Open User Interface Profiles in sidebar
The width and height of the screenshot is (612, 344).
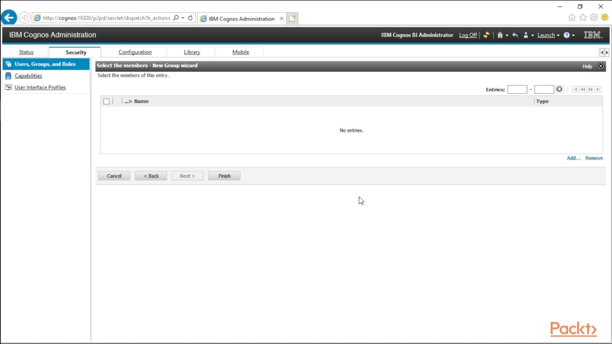tap(40, 87)
